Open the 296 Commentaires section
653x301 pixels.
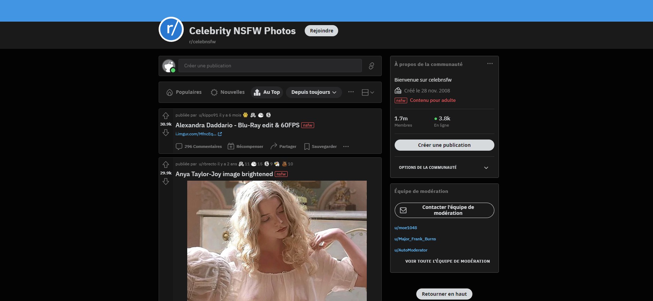199,146
